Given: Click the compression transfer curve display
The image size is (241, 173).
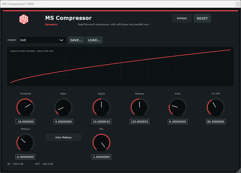Looking at the screenshot, I should (x=120, y=66).
